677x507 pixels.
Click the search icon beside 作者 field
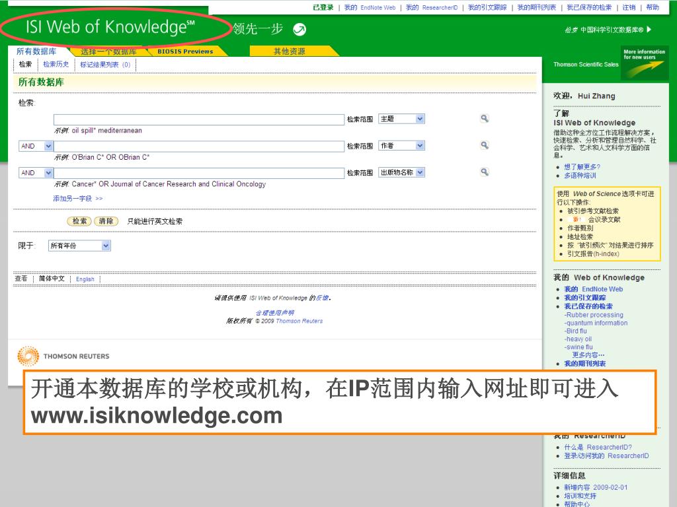(485, 145)
